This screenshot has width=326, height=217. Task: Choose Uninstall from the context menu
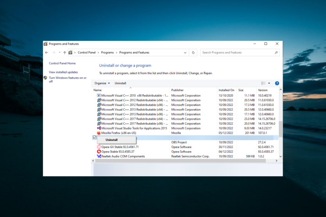coord(111,140)
